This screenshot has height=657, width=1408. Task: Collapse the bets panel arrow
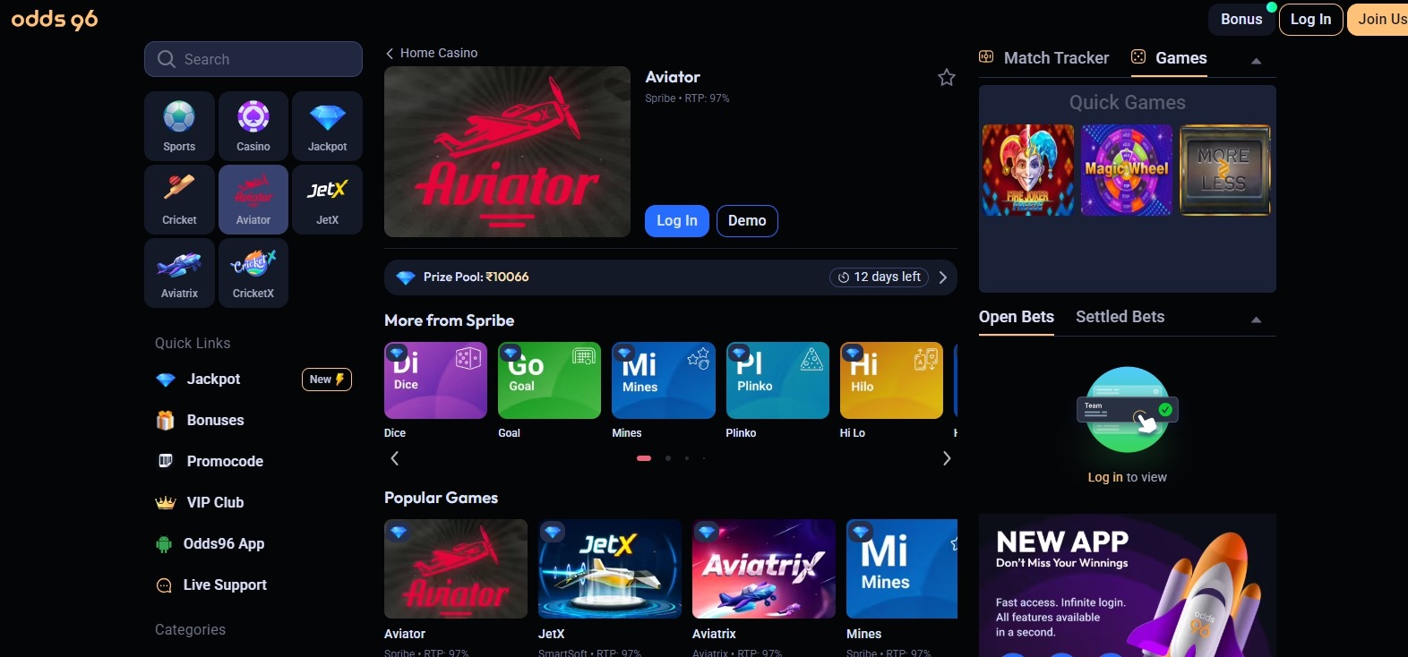click(x=1256, y=320)
